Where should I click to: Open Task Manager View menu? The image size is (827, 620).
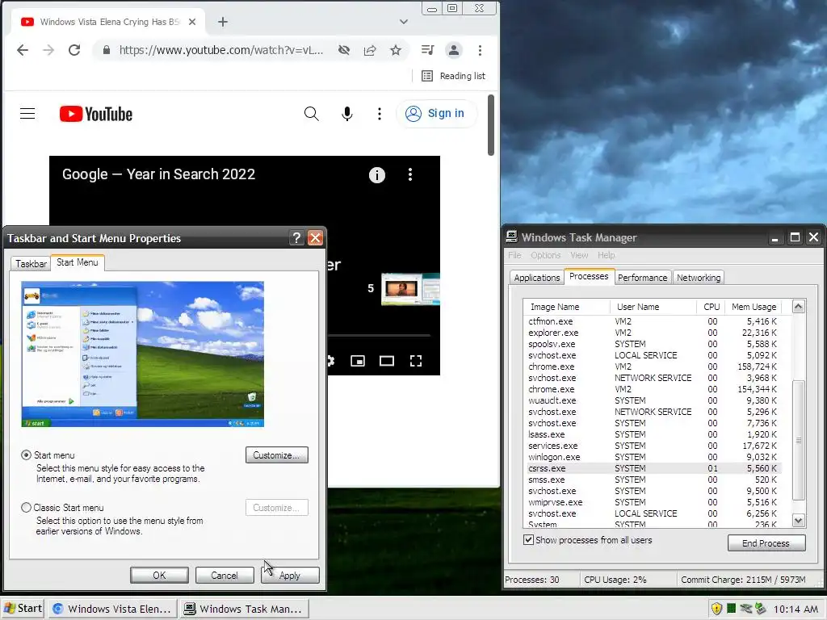(578, 255)
